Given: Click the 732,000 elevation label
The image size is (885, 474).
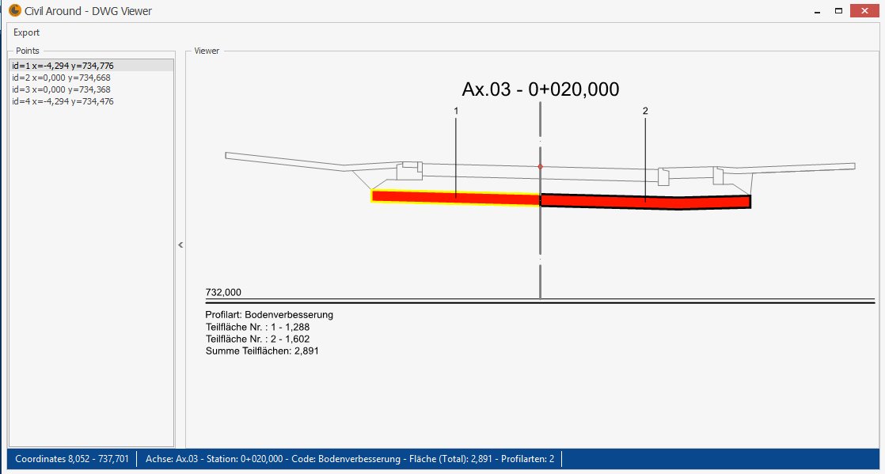Looking at the screenshot, I should (x=223, y=292).
